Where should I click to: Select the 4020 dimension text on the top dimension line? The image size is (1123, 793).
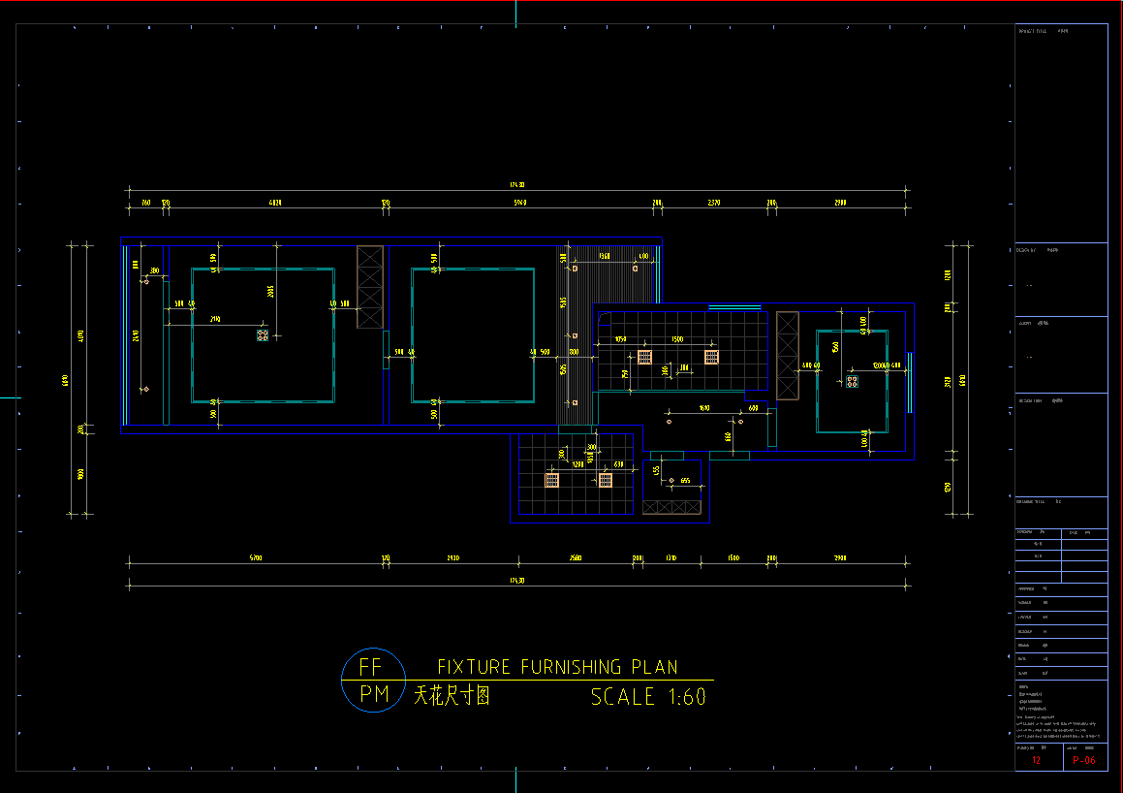(274, 203)
